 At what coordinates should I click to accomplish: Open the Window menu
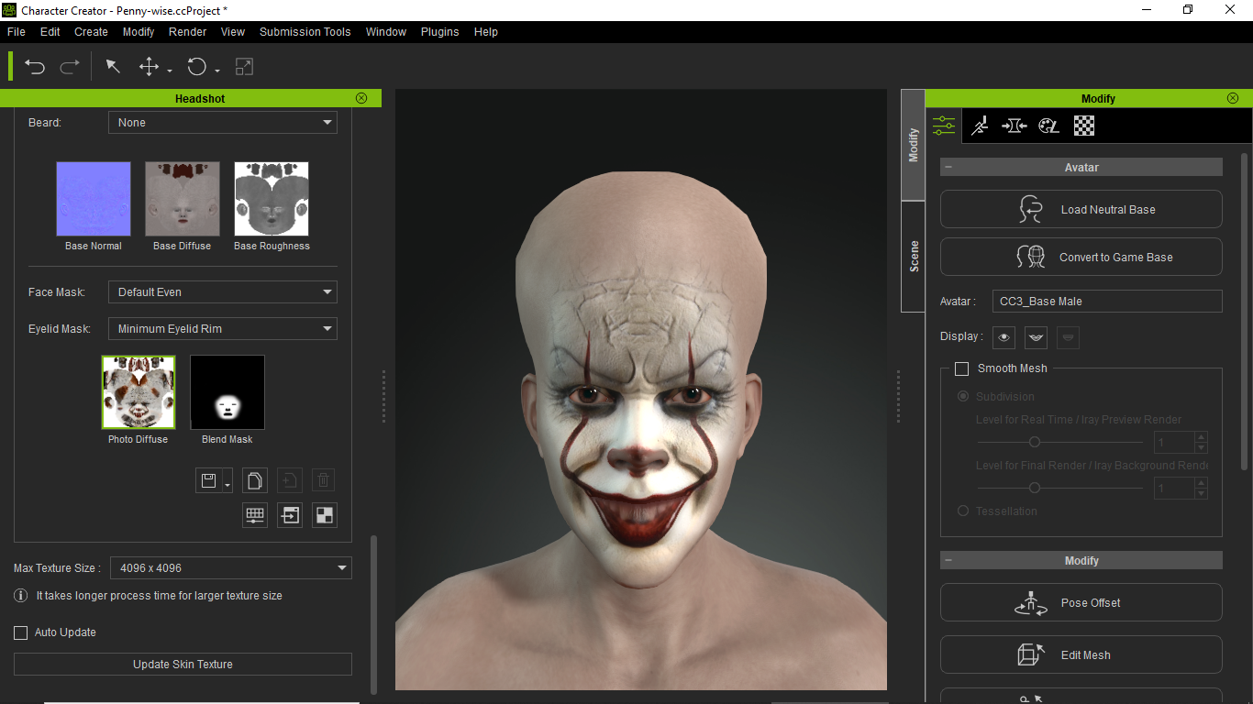(x=386, y=31)
